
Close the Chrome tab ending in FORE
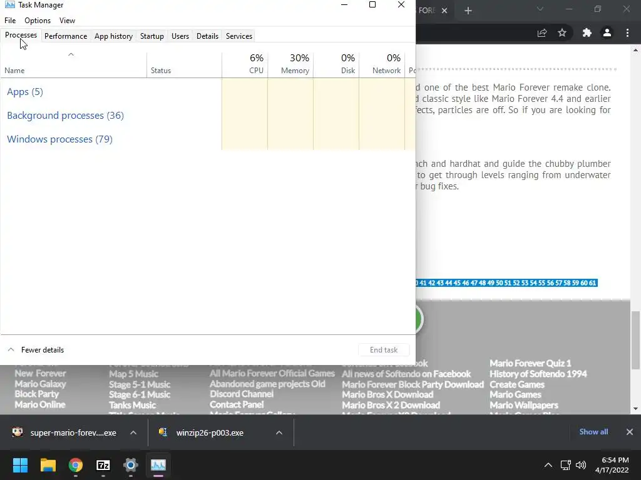tap(444, 11)
